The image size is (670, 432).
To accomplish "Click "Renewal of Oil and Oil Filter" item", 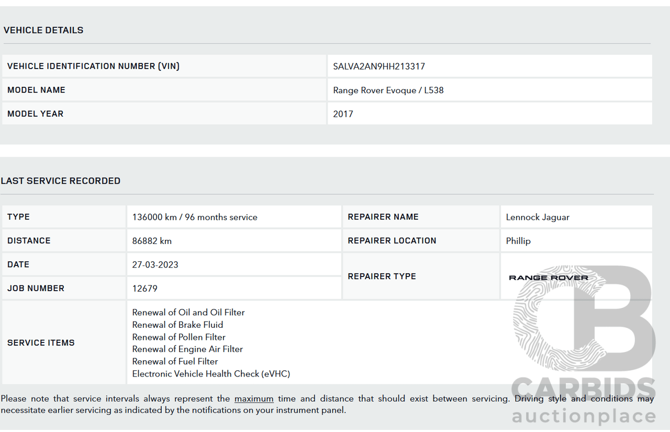I will (188, 312).
